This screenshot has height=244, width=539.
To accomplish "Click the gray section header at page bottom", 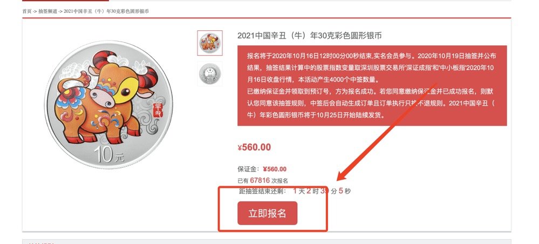I will click(x=267, y=242).
